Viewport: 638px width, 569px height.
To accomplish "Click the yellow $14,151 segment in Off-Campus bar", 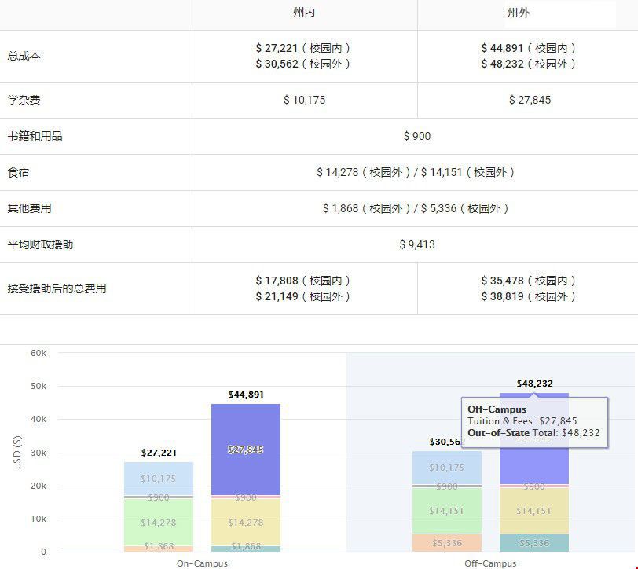I will point(533,511).
